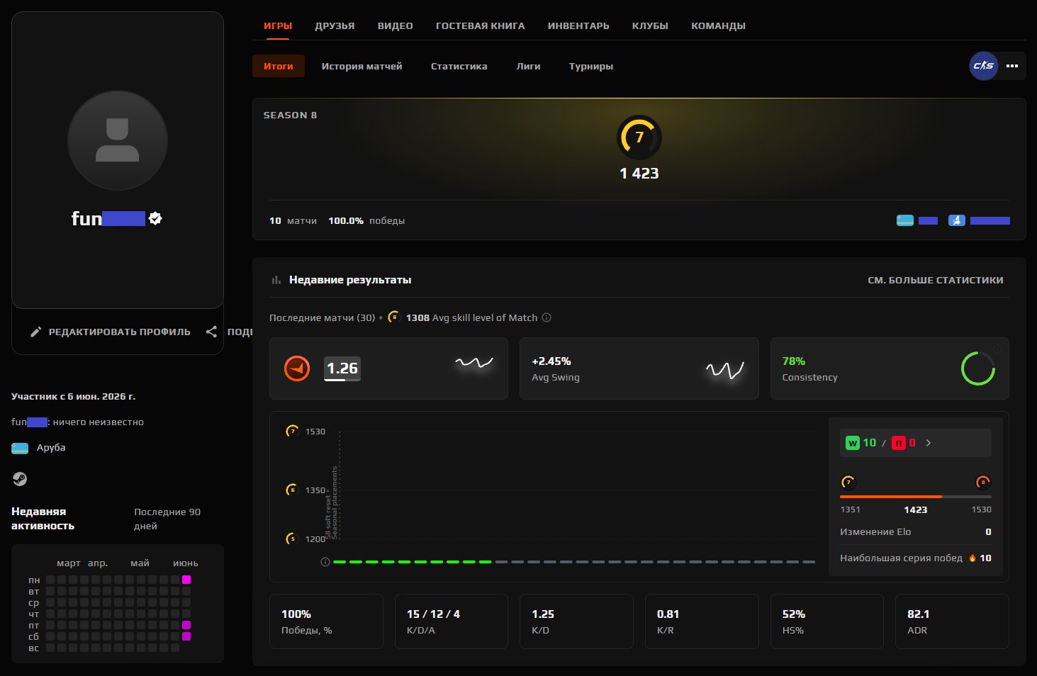
Task: Click the blue region ranking icon
Action: 957,220
